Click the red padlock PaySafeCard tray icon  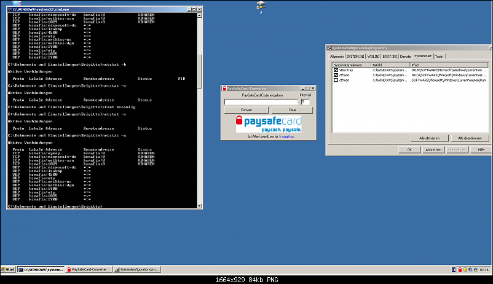[x=460, y=270]
